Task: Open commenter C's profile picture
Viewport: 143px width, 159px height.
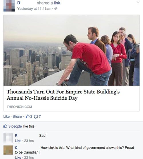Action: tap(8, 150)
